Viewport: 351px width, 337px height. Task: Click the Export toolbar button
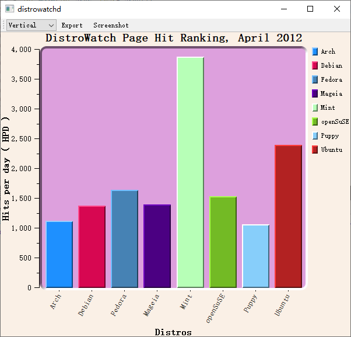pyautogui.click(x=72, y=25)
